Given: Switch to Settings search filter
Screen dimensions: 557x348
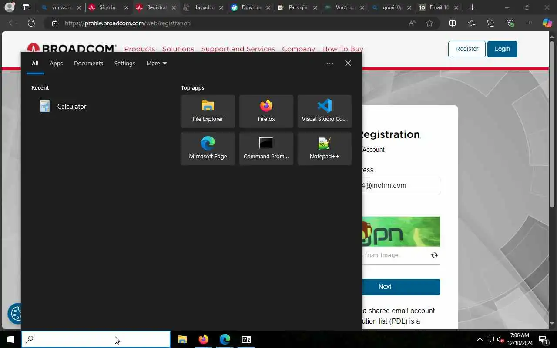Looking at the screenshot, I should point(124,63).
